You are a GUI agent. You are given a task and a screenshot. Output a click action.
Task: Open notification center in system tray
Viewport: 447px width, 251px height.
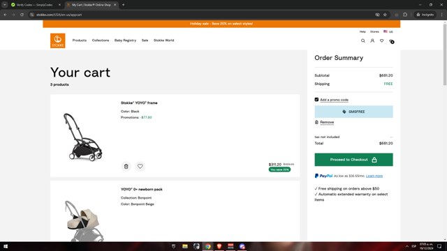click(x=439, y=246)
